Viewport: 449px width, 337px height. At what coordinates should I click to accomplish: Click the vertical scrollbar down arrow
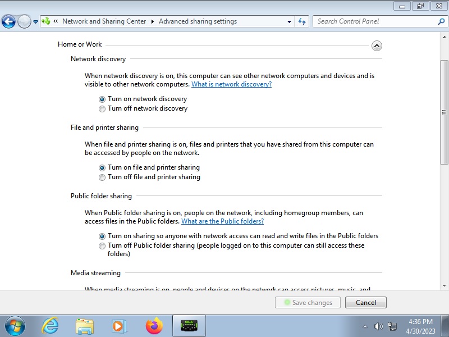tap(444, 285)
